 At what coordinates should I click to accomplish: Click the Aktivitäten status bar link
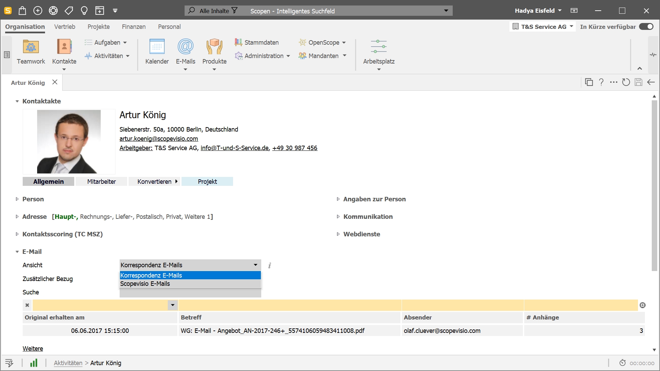coord(68,363)
